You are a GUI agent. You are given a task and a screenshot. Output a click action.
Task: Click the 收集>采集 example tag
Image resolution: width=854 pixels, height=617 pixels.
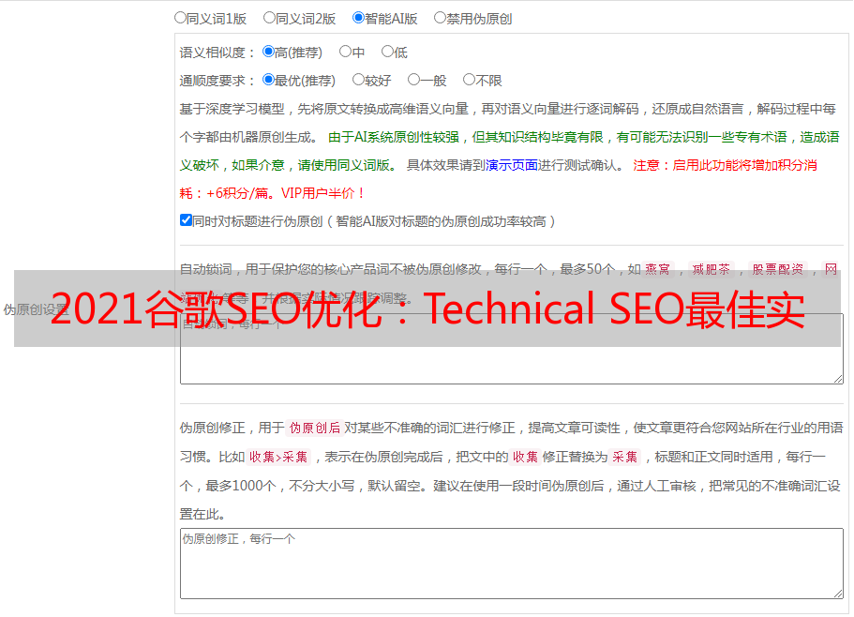278,457
